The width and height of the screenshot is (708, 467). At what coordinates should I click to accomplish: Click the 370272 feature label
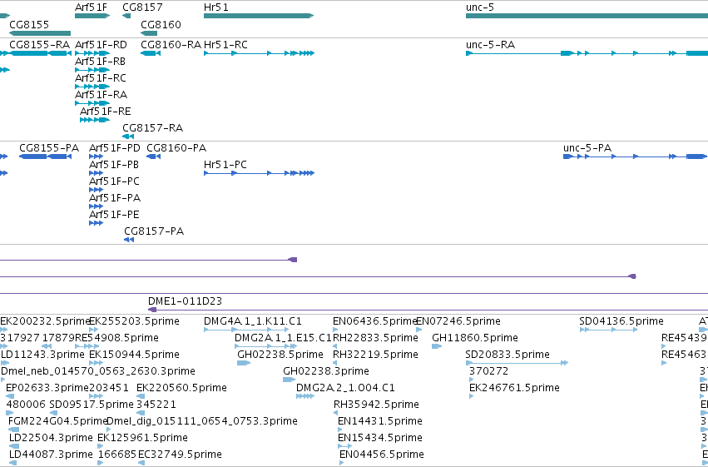(x=489, y=371)
